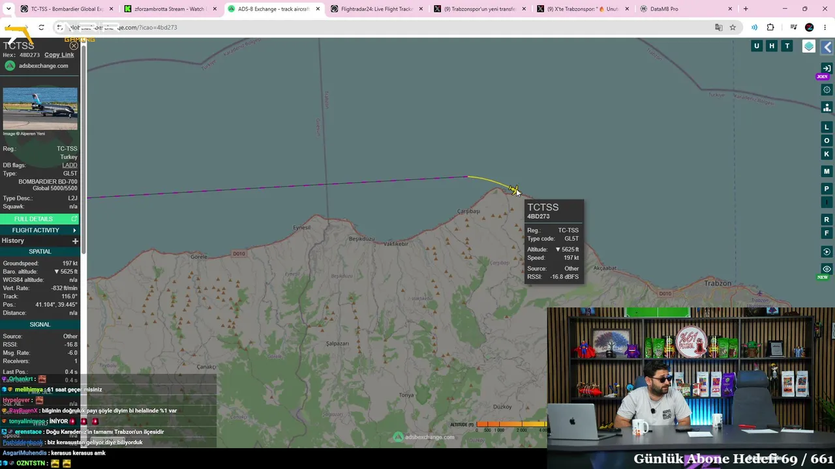Close the TCTSS aircraft info panel

74,46
